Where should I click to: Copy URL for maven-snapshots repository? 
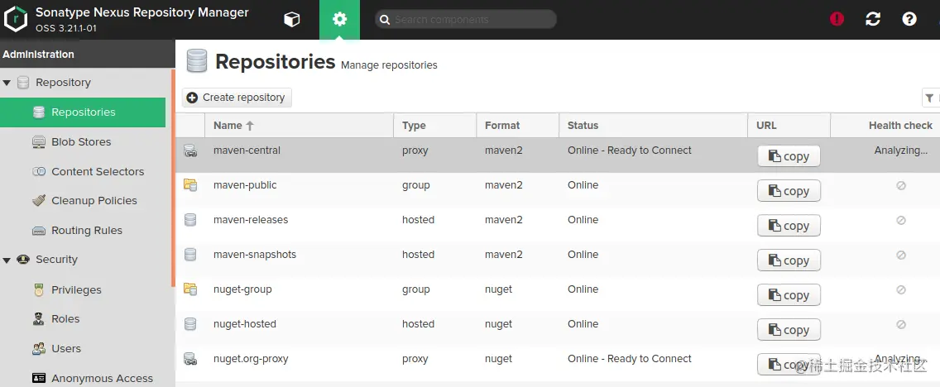pos(788,260)
